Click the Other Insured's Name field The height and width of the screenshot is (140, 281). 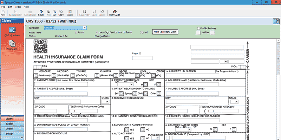pyautogui.click(x=61, y=120)
